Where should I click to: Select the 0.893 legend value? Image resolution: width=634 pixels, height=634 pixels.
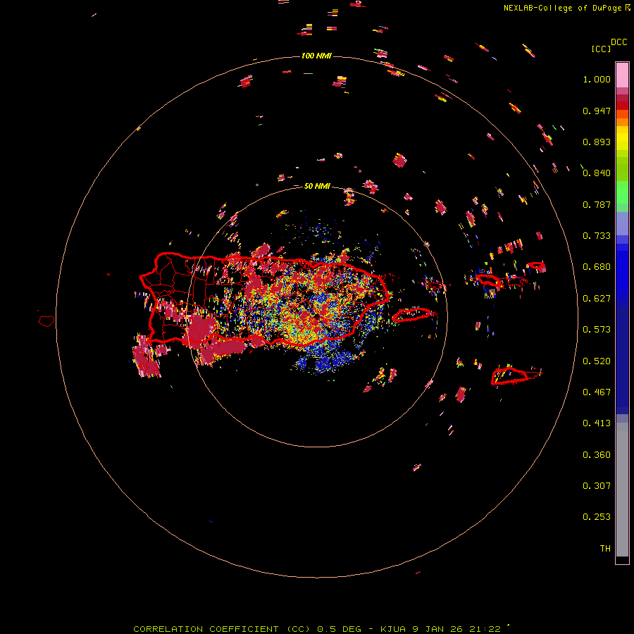(597, 142)
